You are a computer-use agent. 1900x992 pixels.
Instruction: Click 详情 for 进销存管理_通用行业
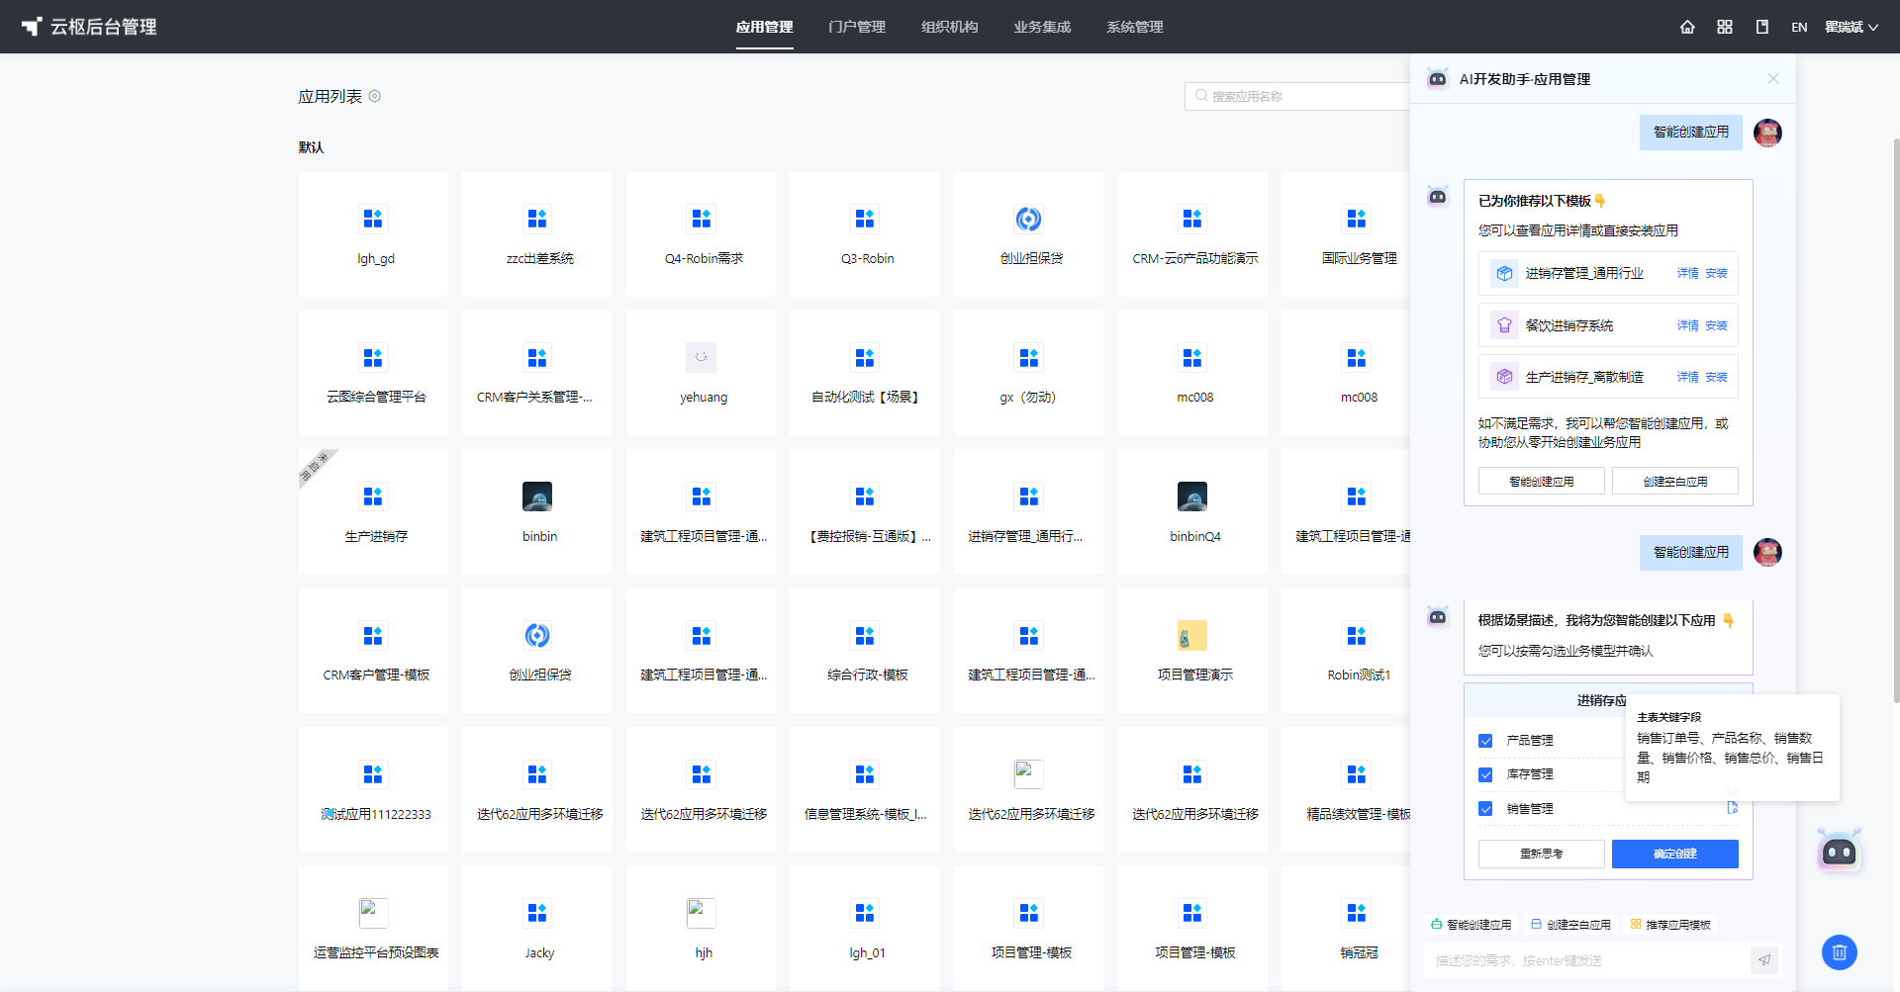[1688, 273]
